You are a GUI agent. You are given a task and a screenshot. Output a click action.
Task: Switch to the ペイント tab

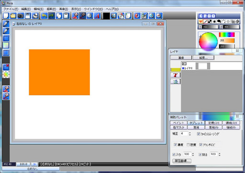click(x=178, y=123)
